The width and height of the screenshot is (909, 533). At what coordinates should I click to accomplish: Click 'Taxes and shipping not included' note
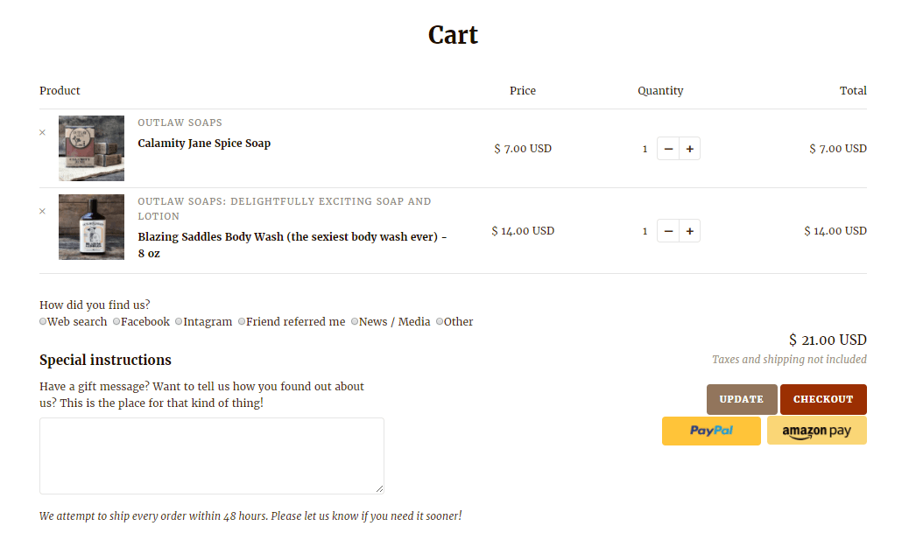pos(789,359)
